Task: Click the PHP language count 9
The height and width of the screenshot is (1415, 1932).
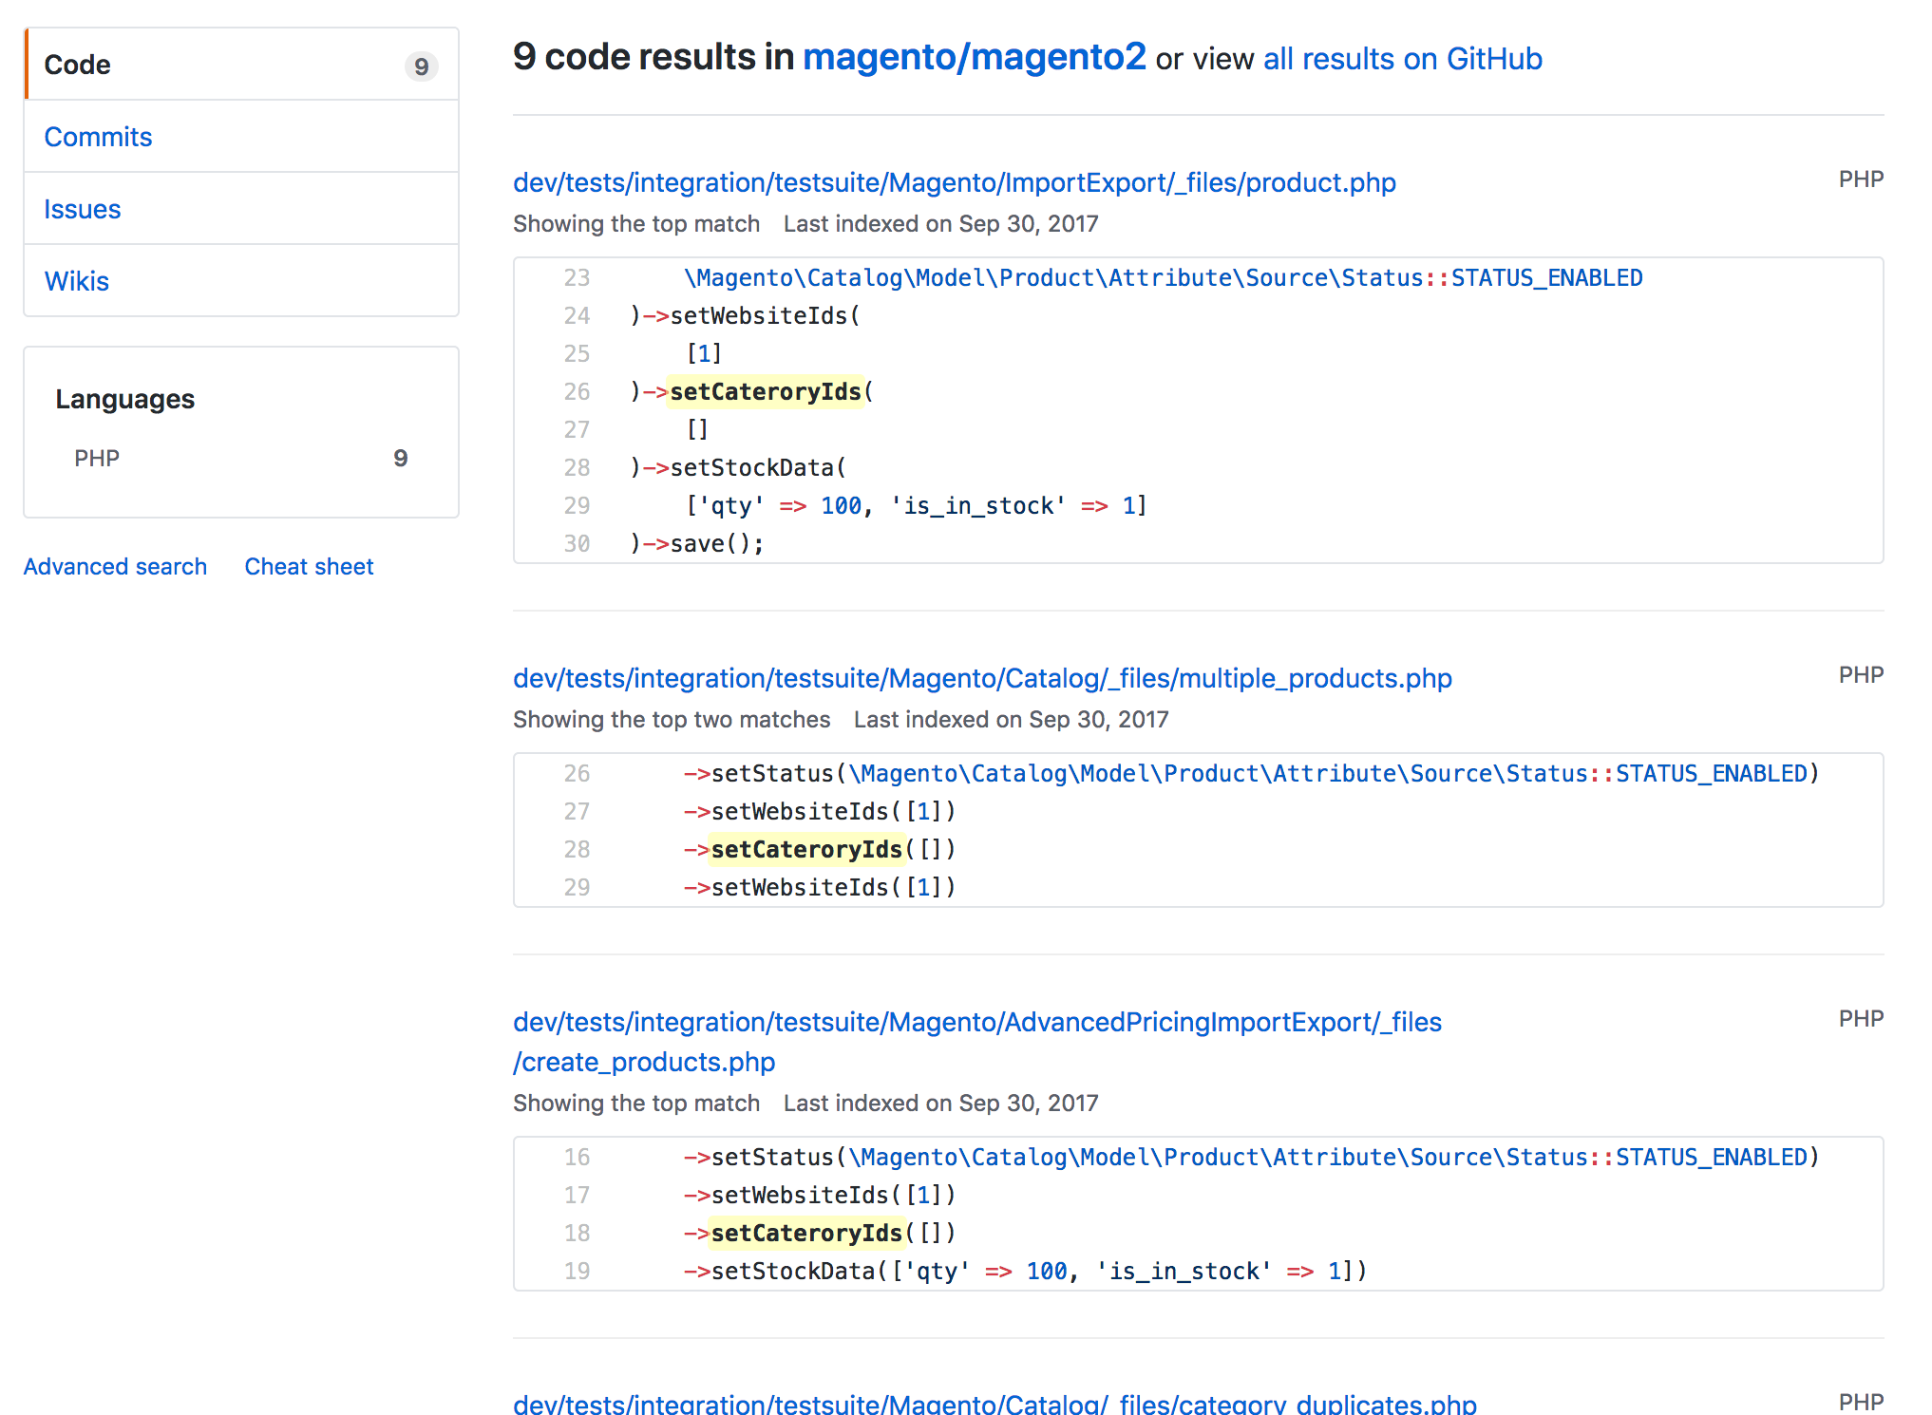Action: click(400, 458)
